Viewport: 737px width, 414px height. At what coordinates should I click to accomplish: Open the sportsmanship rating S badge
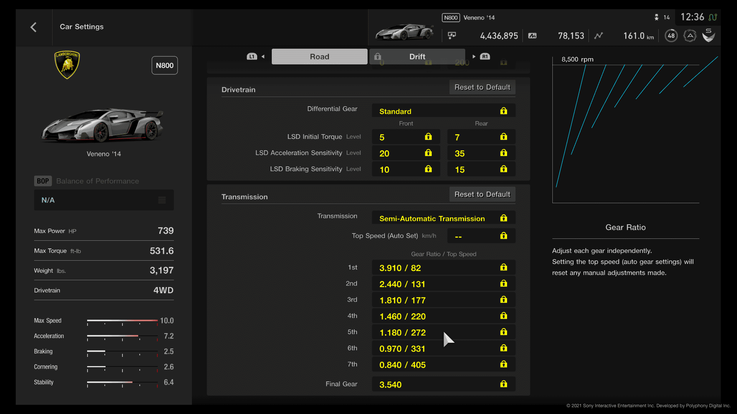709,36
